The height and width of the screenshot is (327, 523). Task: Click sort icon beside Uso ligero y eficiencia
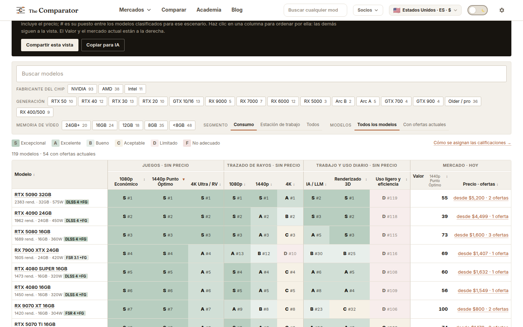click(x=406, y=179)
